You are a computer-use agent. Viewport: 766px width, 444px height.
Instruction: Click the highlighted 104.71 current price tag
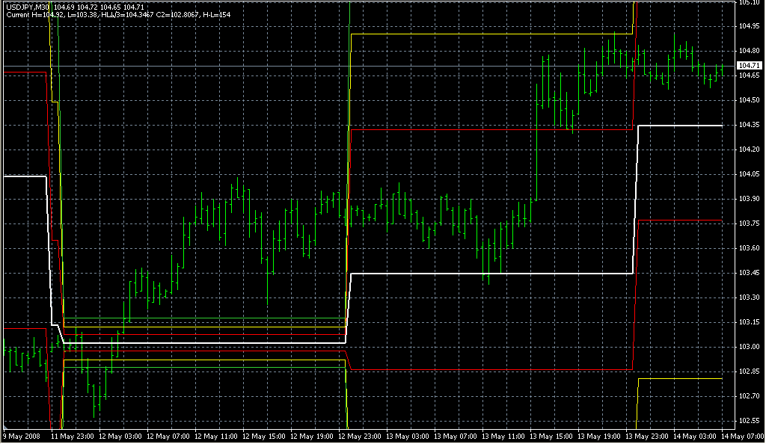click(750, 67)
